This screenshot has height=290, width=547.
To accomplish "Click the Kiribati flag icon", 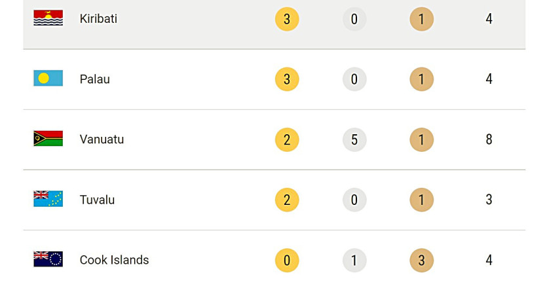I will pos(48,18).
